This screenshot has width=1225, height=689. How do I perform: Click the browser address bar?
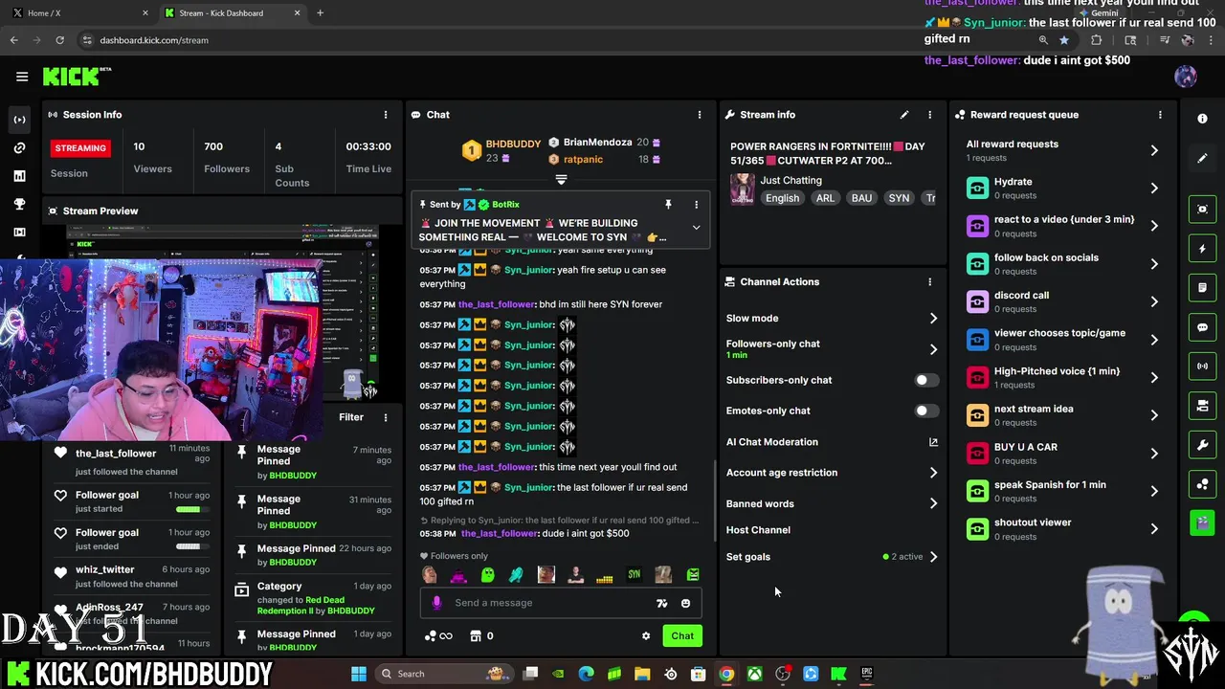(x=555, y=40)
